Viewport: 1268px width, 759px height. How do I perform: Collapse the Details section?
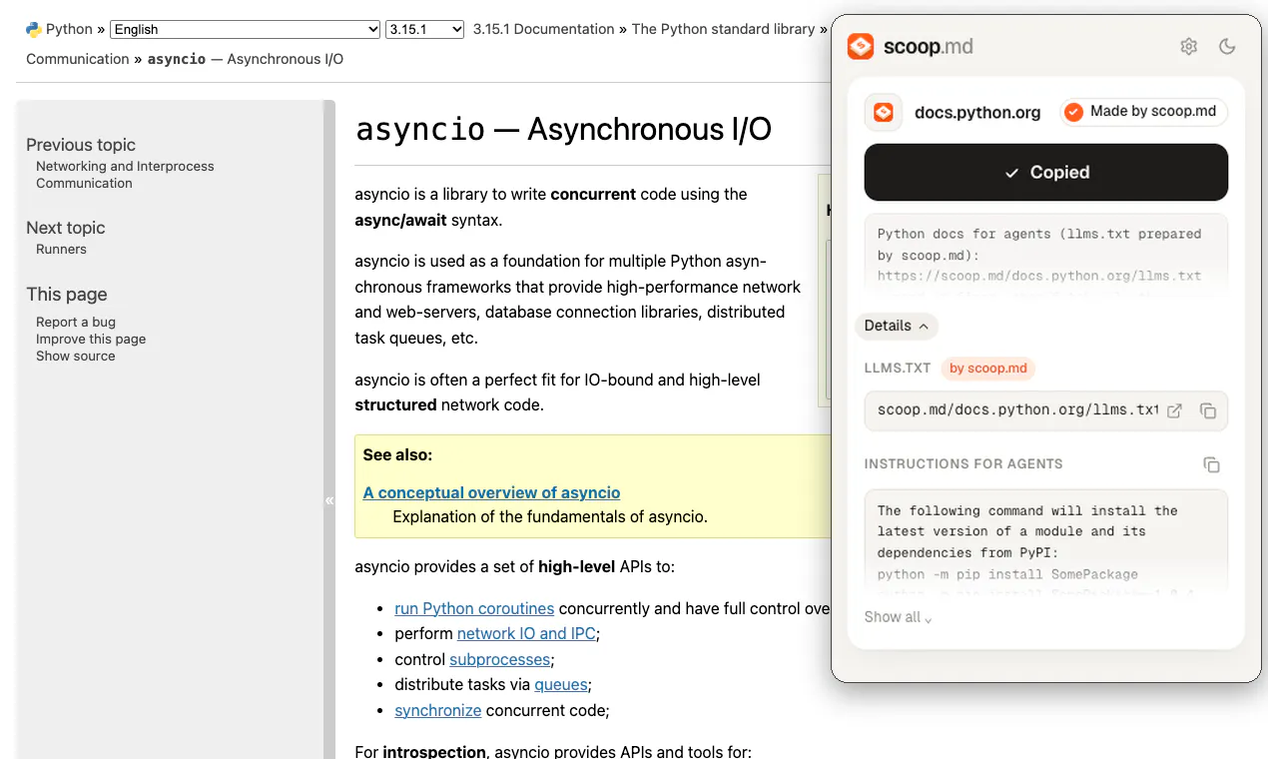tap(897, 326)
